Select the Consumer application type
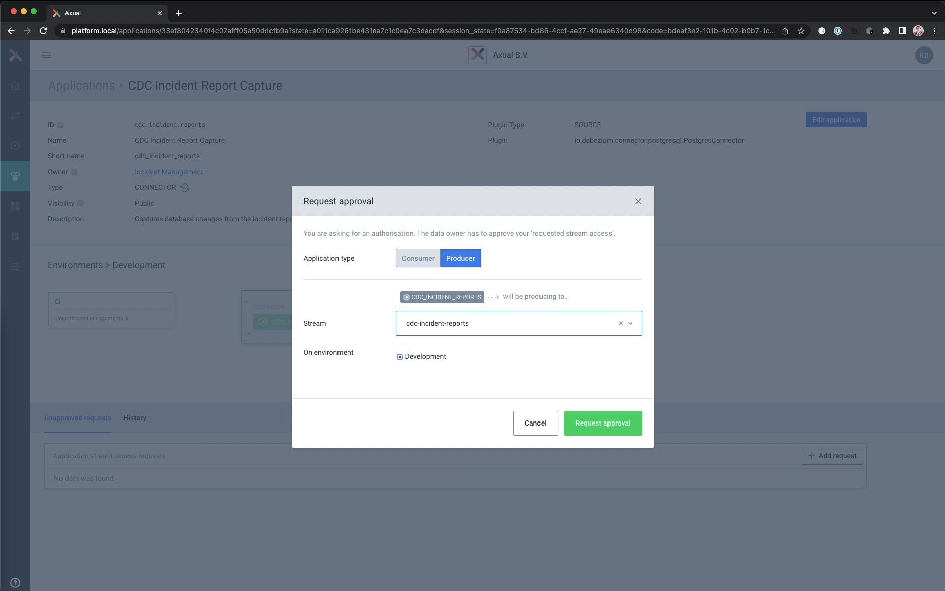Viewport: 945px width, 591px height. point(418,258)
